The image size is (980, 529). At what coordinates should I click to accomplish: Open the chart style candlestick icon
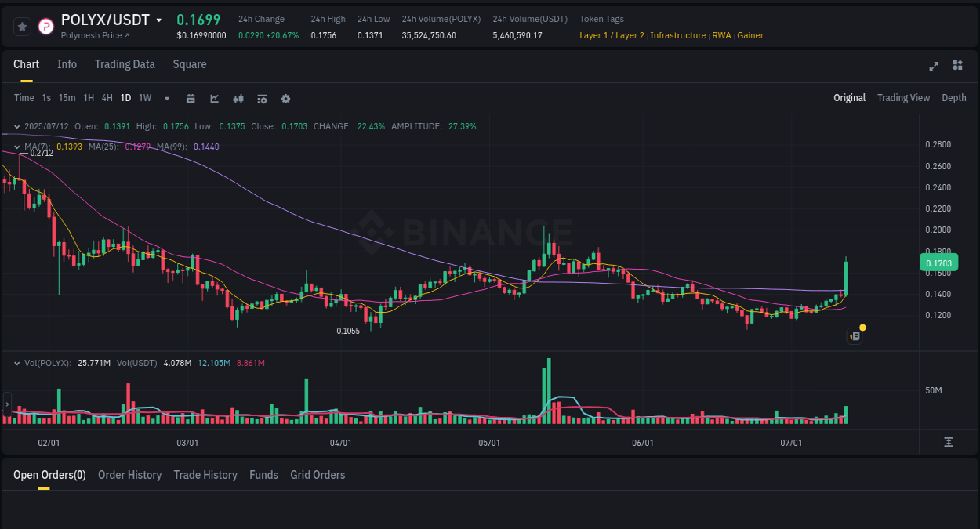point(238,98)
